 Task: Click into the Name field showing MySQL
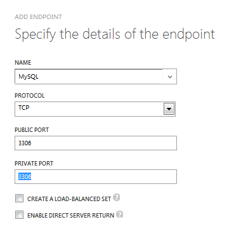89,76
